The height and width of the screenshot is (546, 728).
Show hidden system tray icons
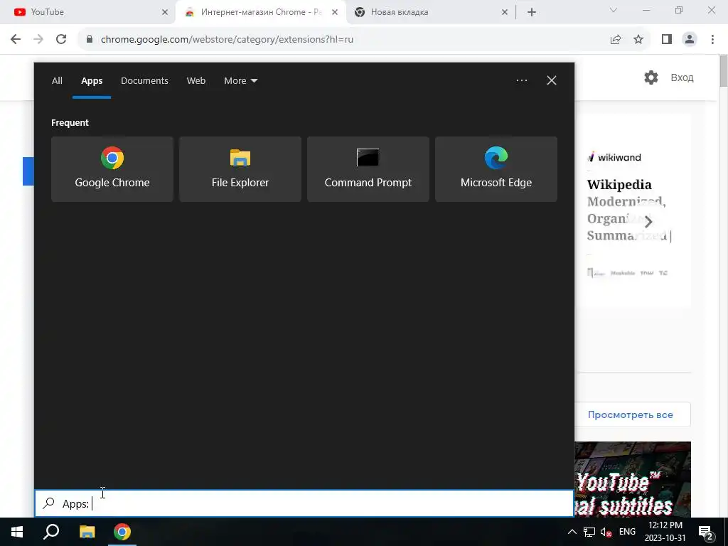pyautogui.click(x=572, y=532)
